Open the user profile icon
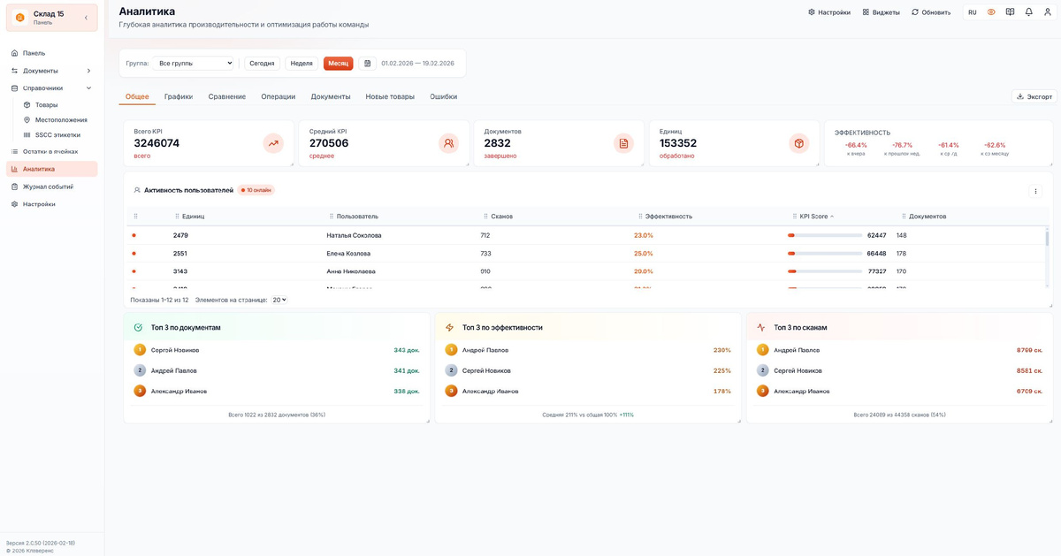The width and height of the screenshot is (1061, 556). 1047,12
